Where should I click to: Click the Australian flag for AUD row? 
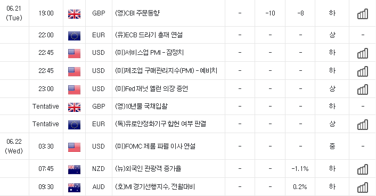click(75, 187)
